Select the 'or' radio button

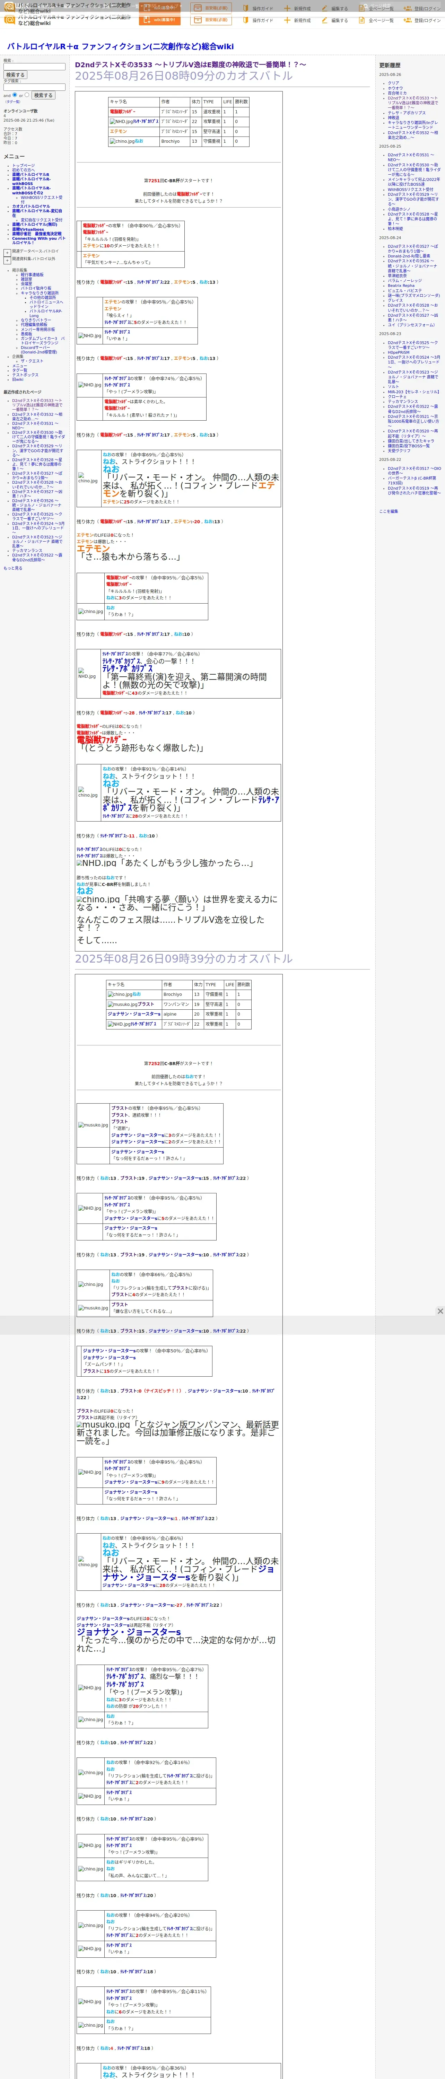coord(27,95)
